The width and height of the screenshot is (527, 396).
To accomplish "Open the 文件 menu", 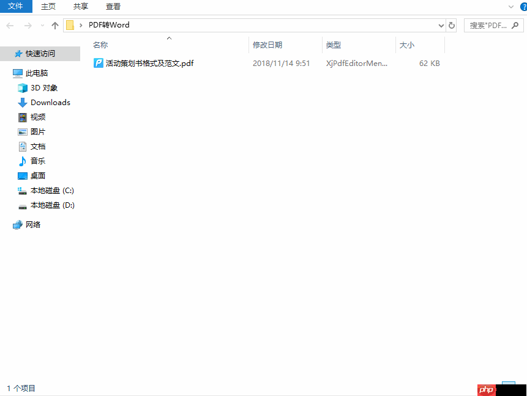I will 16,7.
